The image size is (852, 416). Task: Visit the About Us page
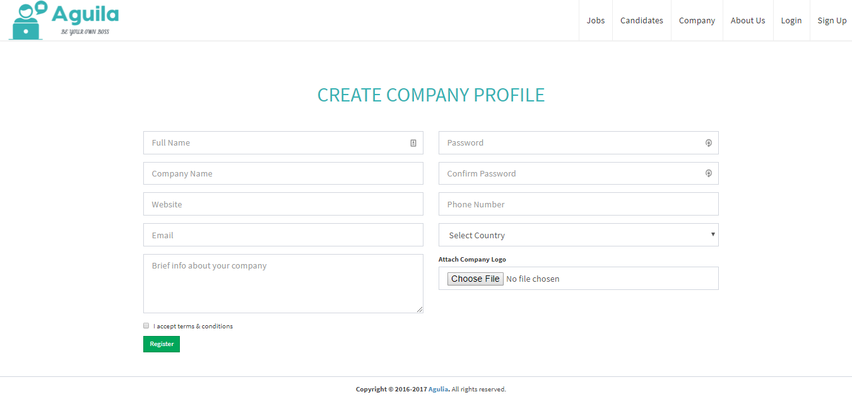click(748, 21)
